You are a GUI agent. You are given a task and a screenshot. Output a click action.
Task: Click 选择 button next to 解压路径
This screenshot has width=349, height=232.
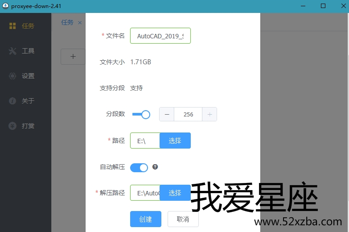pos(175,193)
